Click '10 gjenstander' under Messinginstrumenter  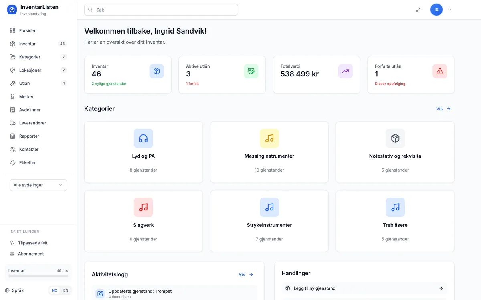(x=269, y=170)
